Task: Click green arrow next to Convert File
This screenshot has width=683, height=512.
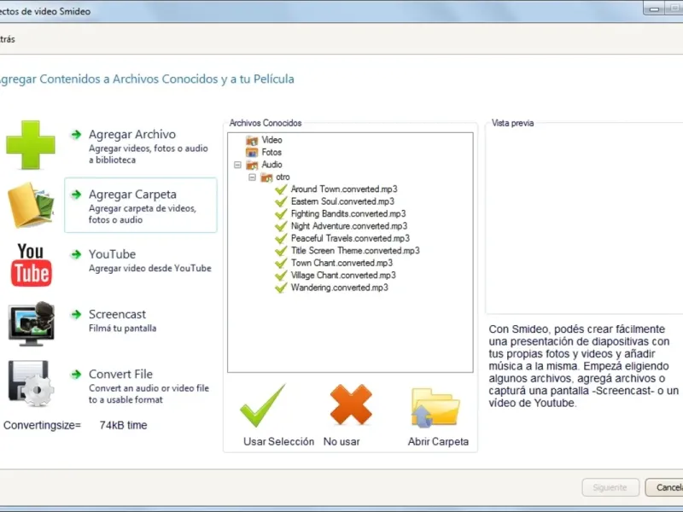Action: [76, 375]
